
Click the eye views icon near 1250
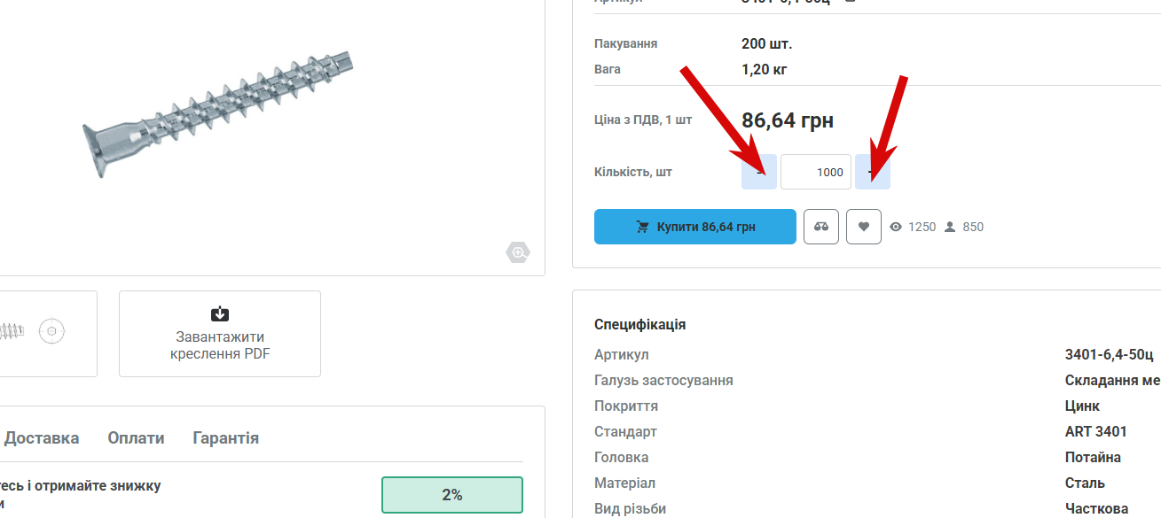[x=896, y=227]
